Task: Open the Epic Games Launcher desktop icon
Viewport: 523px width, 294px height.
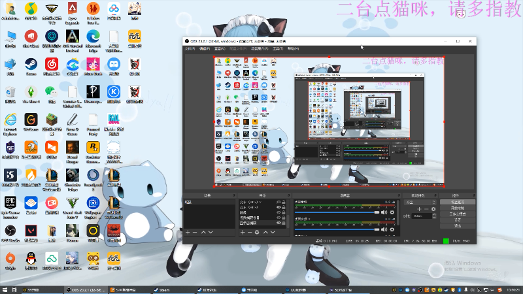Action: (x=10, y=207)
